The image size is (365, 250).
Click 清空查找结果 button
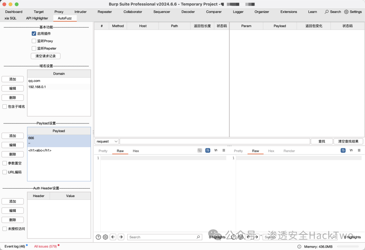(348, 141)
